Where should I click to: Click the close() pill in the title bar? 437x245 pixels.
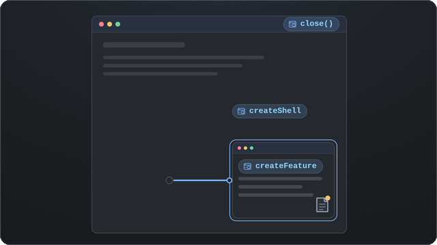coord(311,24)
